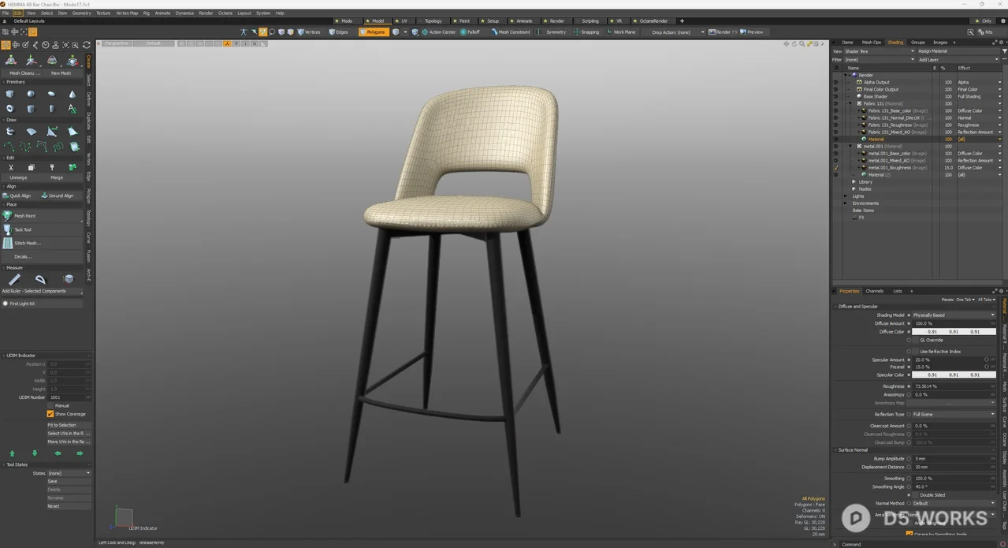Activate Edges selection mode
1008x548 pixels.
point(339,32)
